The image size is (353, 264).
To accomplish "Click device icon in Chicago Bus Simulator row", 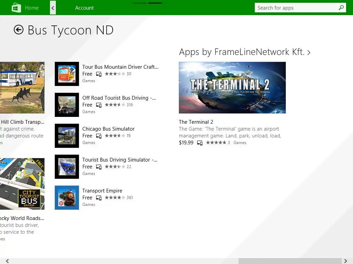I will click(99, 136).
